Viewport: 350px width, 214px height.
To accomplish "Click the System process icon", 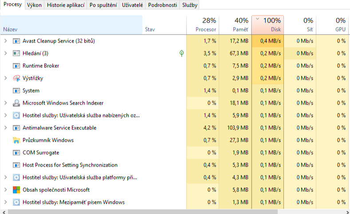I will pos(16,90).
